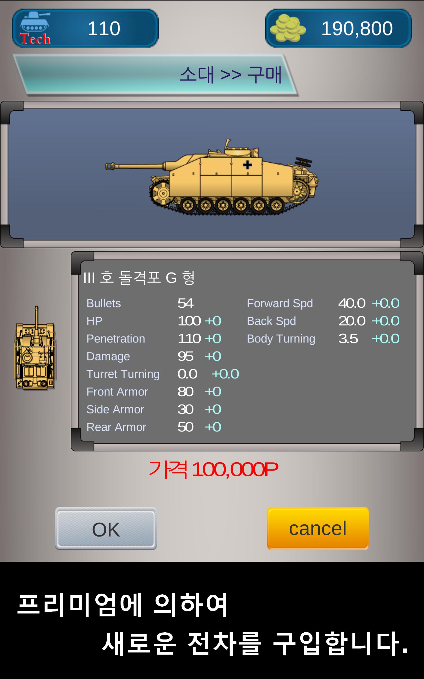424x679 pixels.
Task: Click the Front Armor stat label
Action: pyautogui.click(x=117, y=392)
